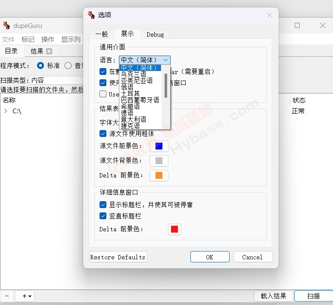Close the 选项 dialog with the X
This screenshot has height=305, width=333.
[270, 15]
